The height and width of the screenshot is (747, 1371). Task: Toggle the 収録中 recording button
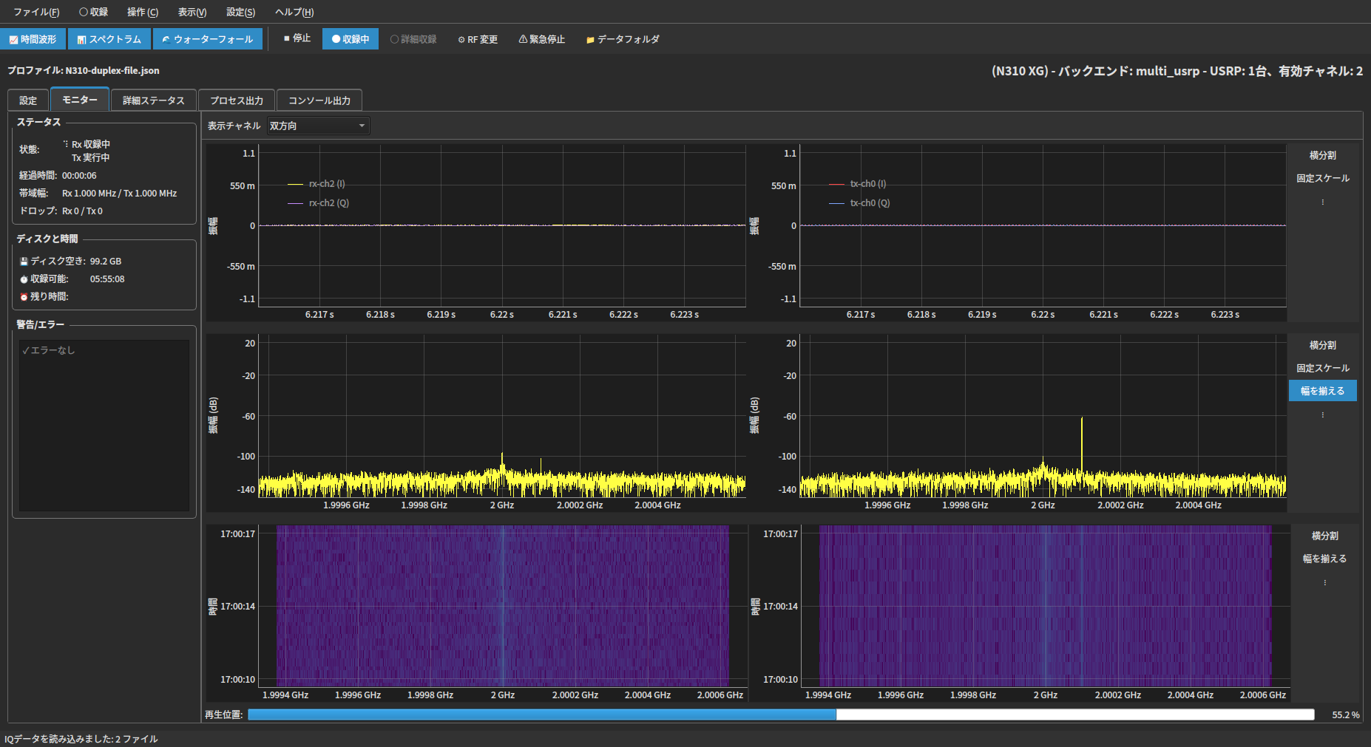pyautogui.click(x=351, y=39)
